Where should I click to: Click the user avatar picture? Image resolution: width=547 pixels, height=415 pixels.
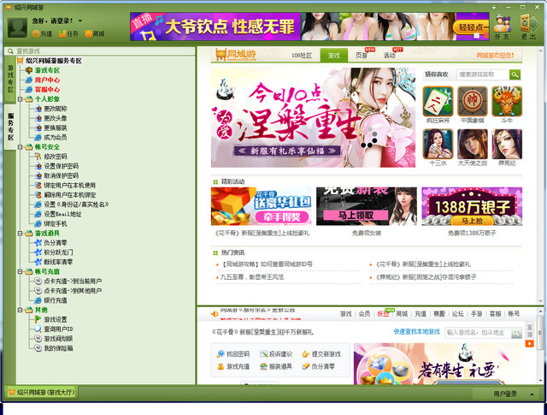(17, 27)
